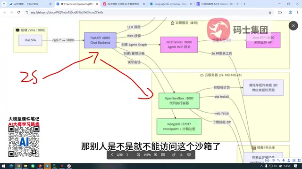The image size is (302, 169).
Task: Click the Java ERP 采购业务 API node
Action: 263,40
